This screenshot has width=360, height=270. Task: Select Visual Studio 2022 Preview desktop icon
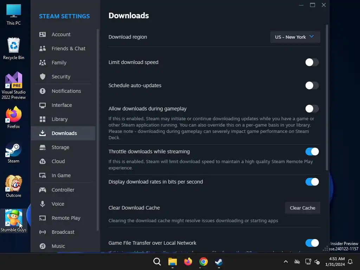[14, 86]
